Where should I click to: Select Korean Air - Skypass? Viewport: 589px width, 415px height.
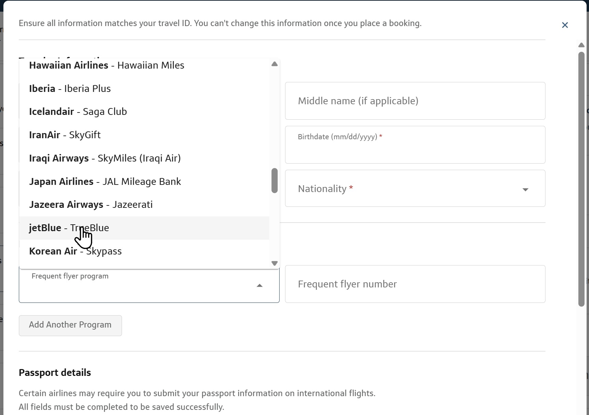[144, 251]
